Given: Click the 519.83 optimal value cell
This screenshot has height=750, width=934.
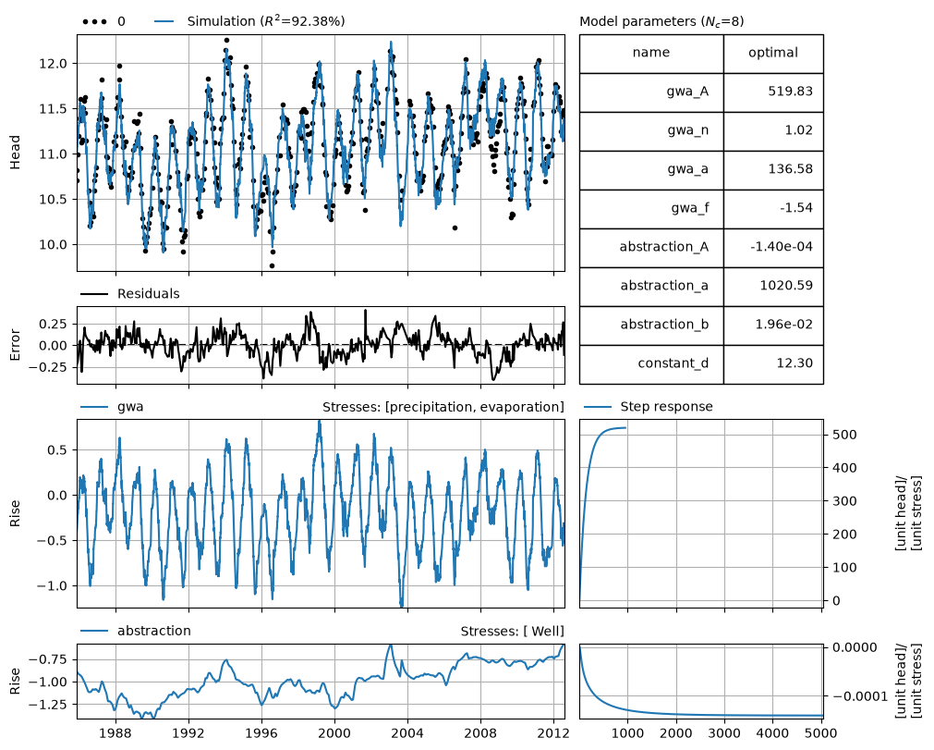Looking at the screenshot, I should coord(773,92).
